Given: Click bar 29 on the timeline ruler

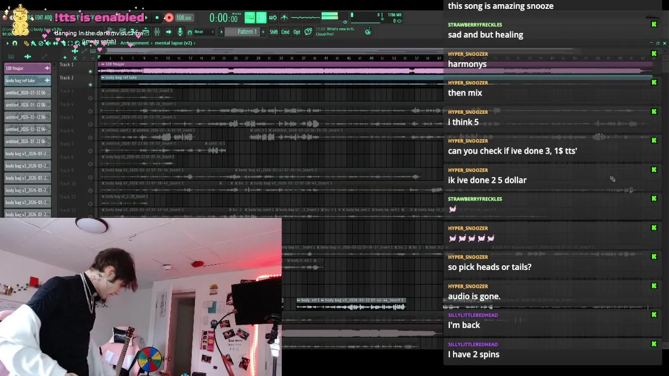Looking at the screenshot, I should 258,58.
